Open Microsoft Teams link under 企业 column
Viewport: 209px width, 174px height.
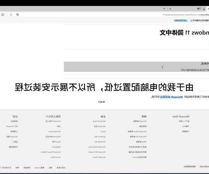point(100,157)
